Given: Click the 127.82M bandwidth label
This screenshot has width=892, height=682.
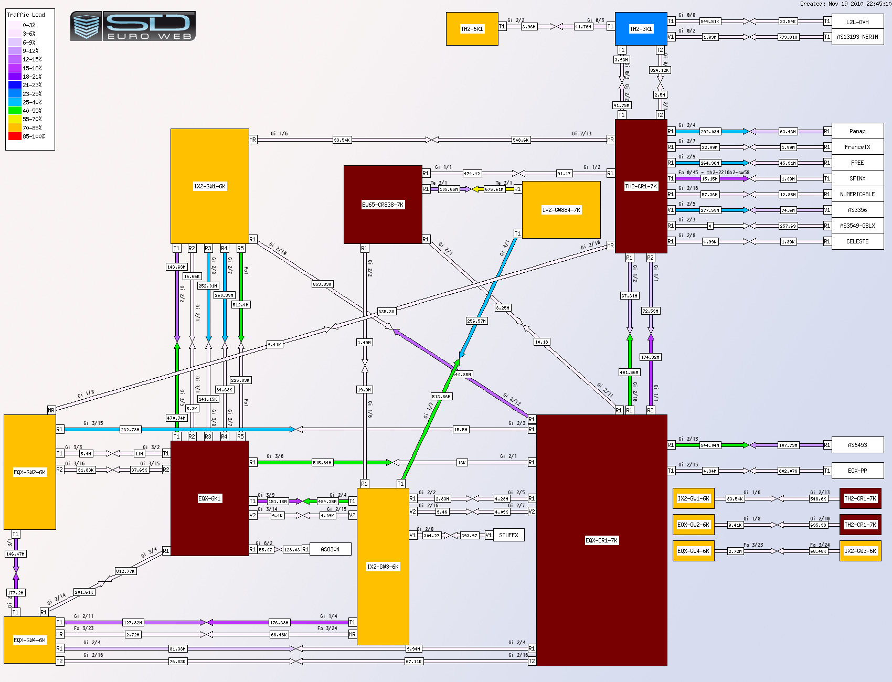Looking at the screenshot, I should pos(133,623).
